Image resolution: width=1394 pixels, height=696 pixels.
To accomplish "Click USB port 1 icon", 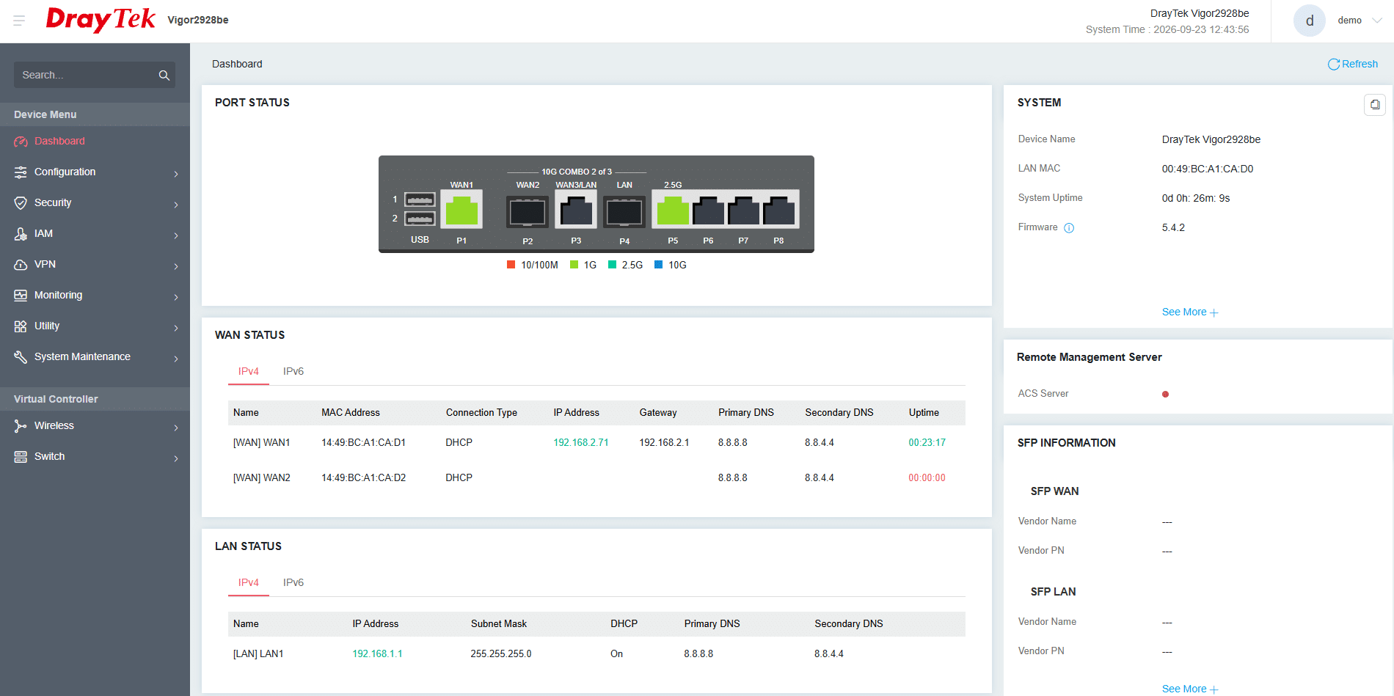I will [x=420, y=199].
